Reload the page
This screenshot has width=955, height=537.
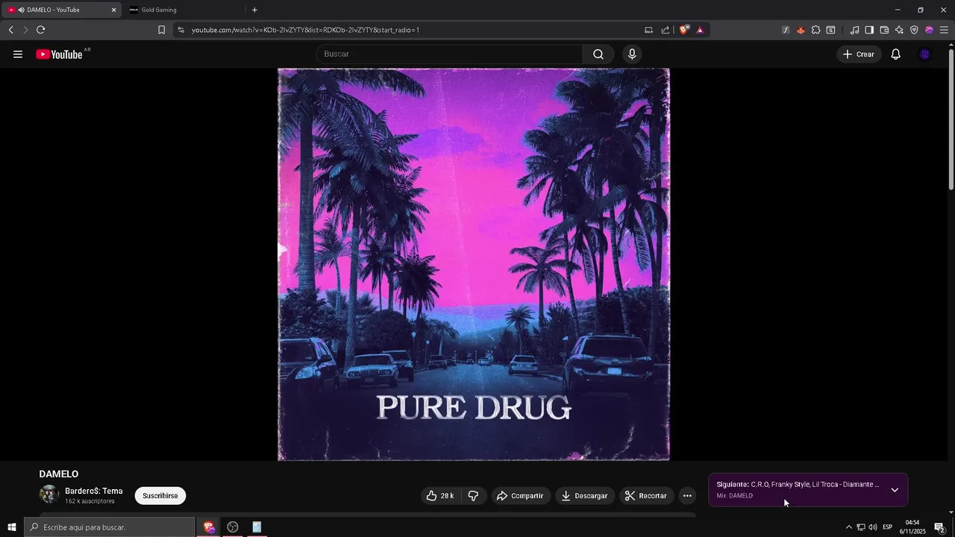click(40, 30)
